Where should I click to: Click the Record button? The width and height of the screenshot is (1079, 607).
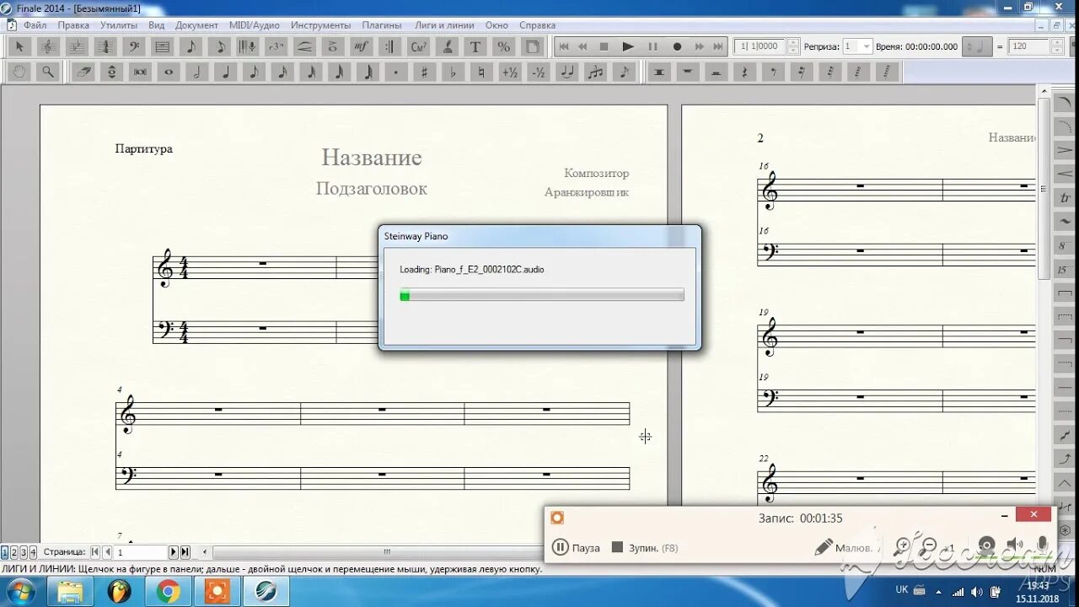click(677, 46)
